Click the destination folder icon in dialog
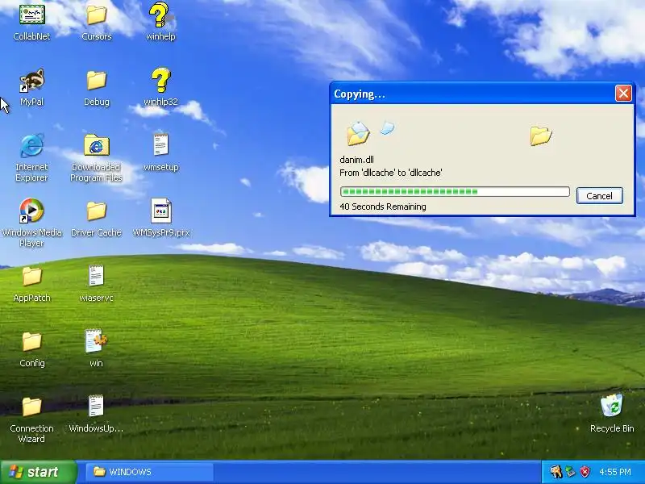Viewport: 645px width, 484px height. (540, 136)
